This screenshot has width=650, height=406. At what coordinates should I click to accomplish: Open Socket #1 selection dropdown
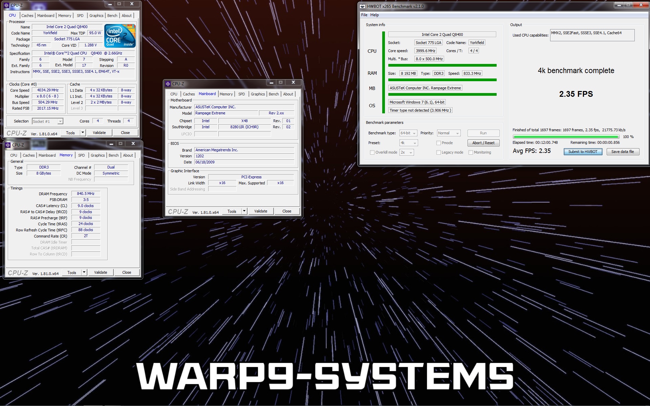(47, 121)
